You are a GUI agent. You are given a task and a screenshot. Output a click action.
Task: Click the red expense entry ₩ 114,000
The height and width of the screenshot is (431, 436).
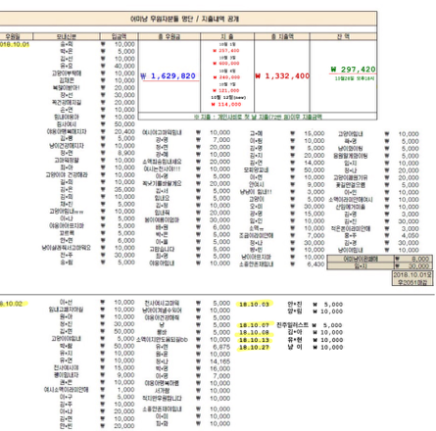[x=226, y=105]
